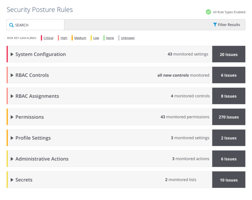Click the magnifying glass search icon
The height and width of the screenshot is (200, 252).
[x=11, y=25]
